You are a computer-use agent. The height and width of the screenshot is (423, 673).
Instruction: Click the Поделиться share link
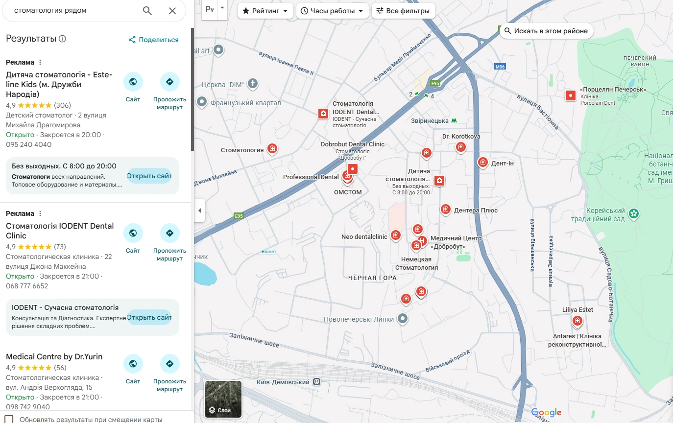(154, 40)
